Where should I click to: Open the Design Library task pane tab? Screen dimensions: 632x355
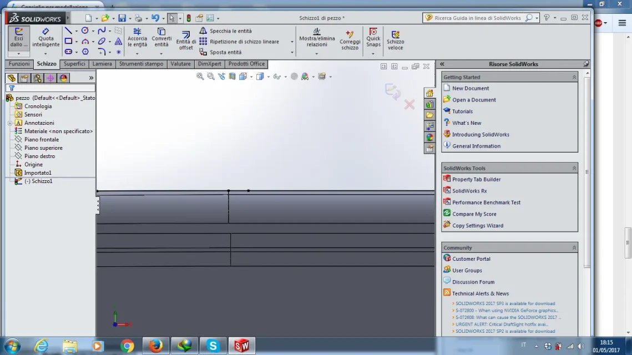(x=429, y=104)
